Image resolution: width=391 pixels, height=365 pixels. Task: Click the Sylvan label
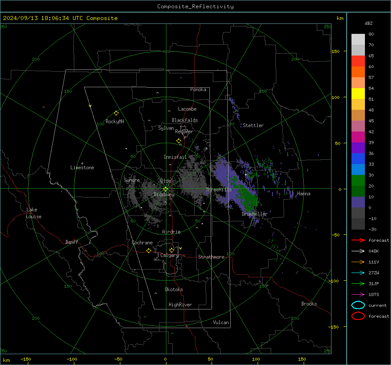166,128
